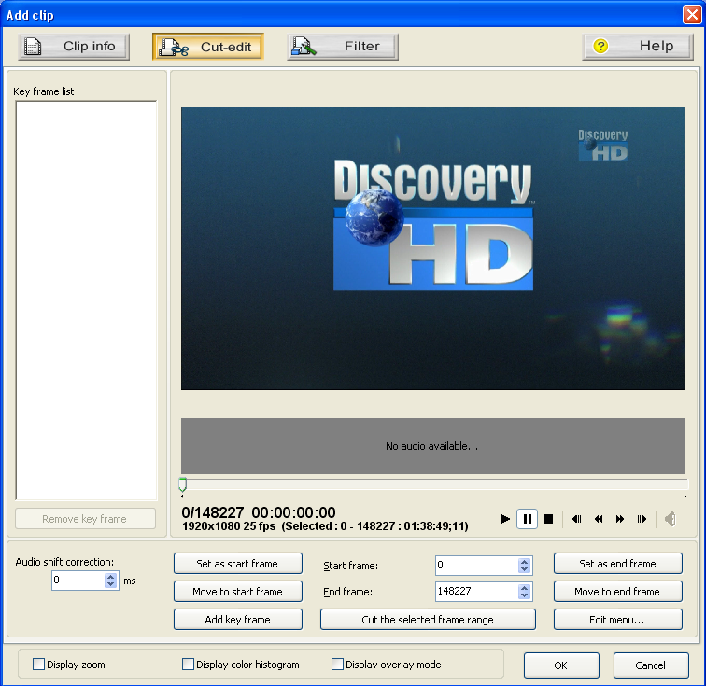The height and width of the screenshot is (686, 706).
Task: Enable Display overlay mode checkbox
Action: pos(337,664)
